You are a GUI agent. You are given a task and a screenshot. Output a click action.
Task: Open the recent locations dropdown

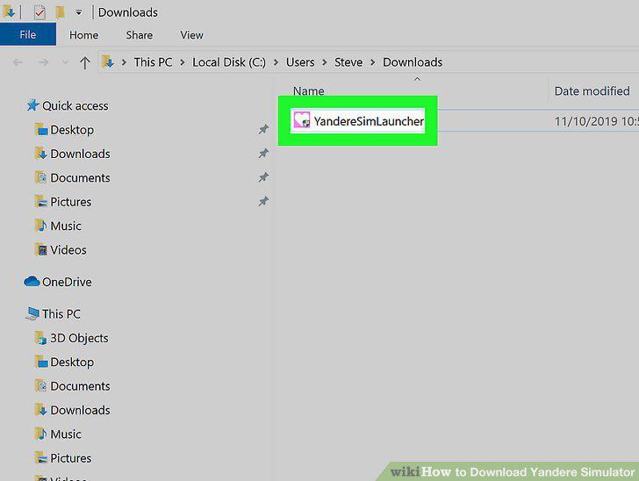[x=65, y=62]
